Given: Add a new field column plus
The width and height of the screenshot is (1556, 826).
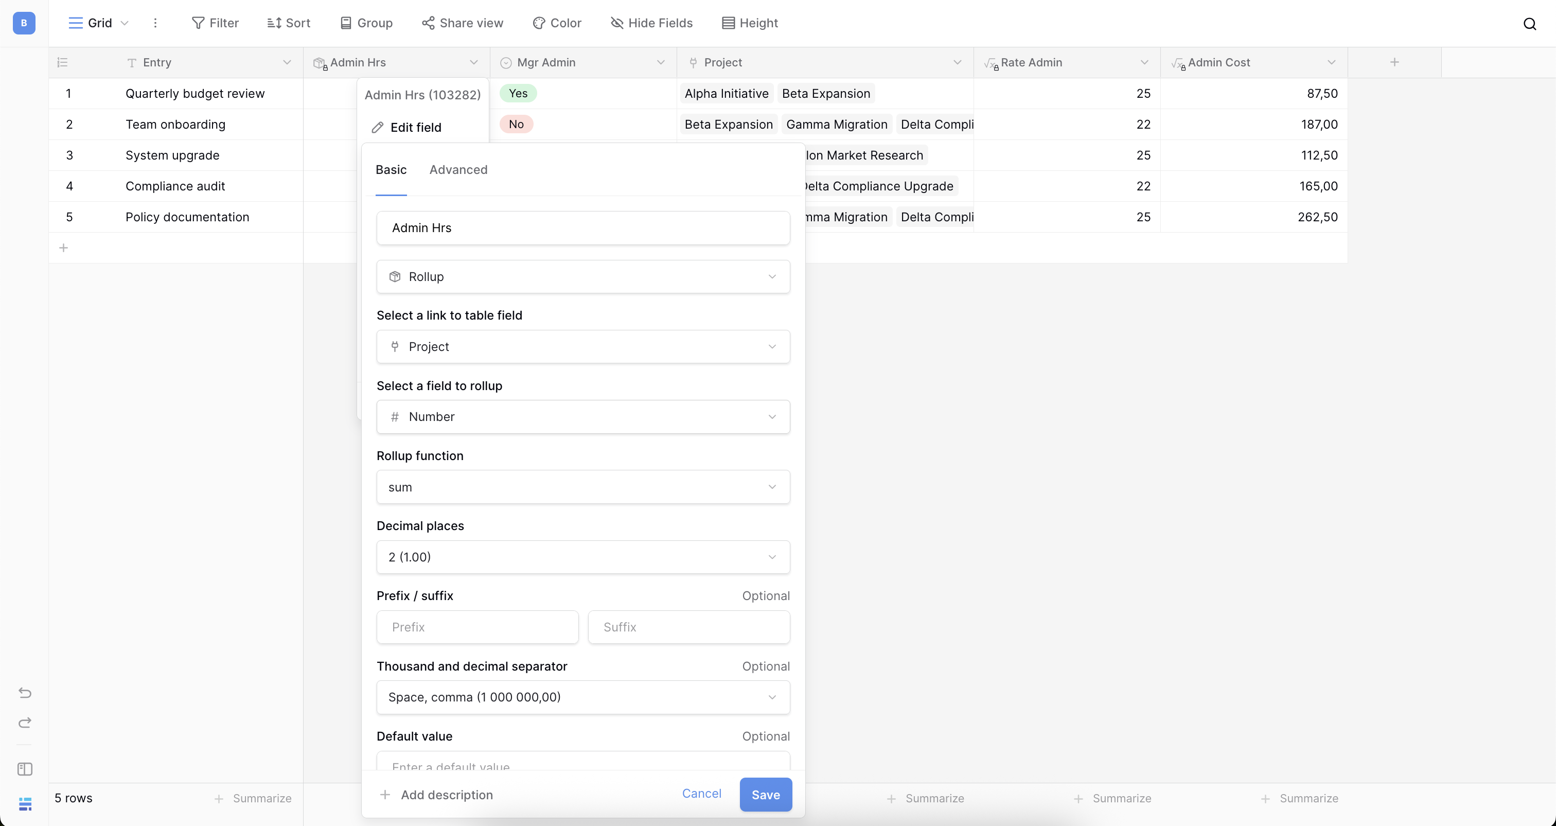Looking at the screenshot, I should pyautogui.click(x=1394, y=62).
